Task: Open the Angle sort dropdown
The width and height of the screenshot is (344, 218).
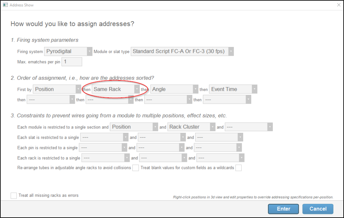Action: (x=196, y=89)
